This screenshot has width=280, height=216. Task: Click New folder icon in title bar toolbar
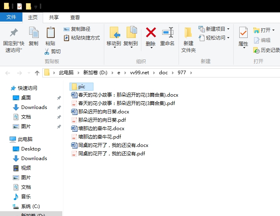pyautogui.click(x=28, y=6)
